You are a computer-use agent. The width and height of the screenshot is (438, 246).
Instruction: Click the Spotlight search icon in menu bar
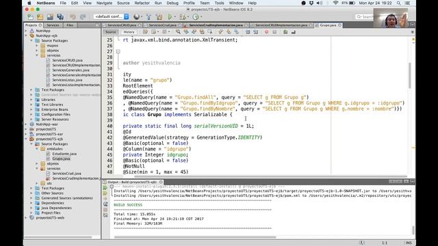[398, 3]
